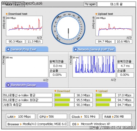
Task: Click the orange arrow next to OS
Action: 78,124
